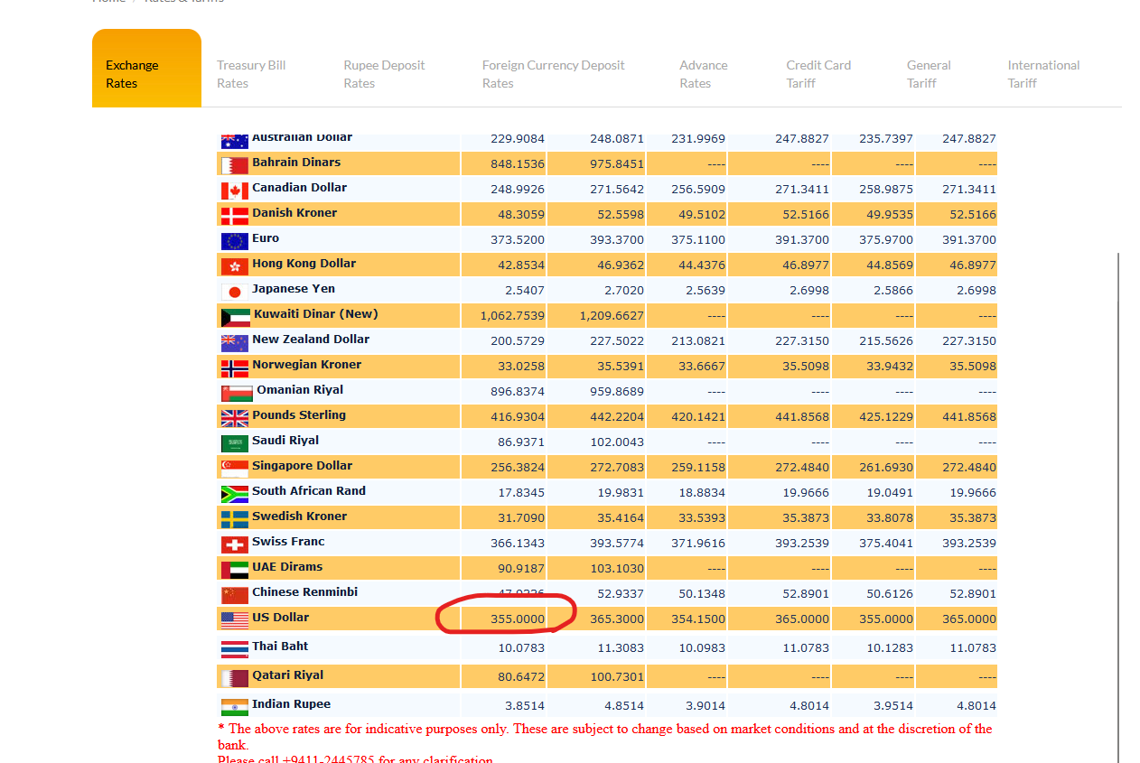Open the Credit Card Tariff tab
1140x763 pixels.
click(x=818, y=74)
